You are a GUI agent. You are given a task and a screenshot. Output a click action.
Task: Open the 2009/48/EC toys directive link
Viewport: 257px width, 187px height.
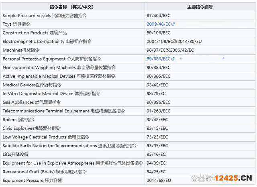159,24
